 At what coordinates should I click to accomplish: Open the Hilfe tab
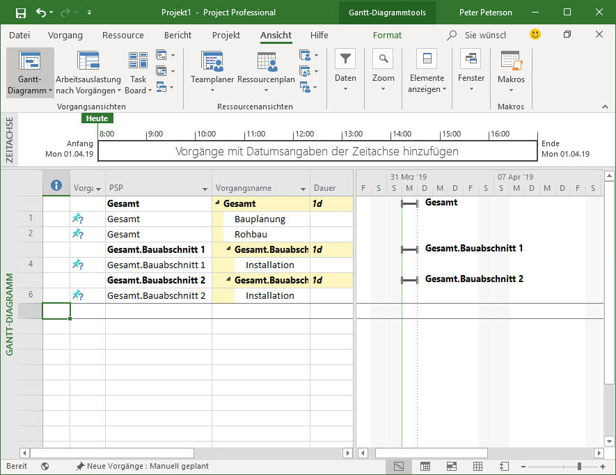click(319, 36)
